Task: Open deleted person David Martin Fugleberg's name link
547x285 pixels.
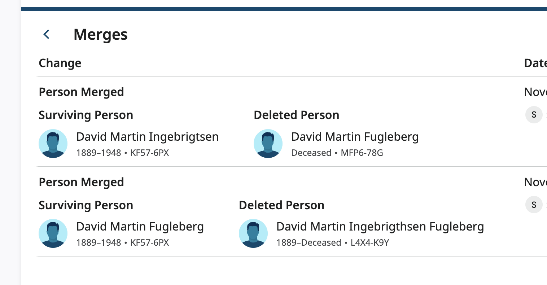Action: 355,137
